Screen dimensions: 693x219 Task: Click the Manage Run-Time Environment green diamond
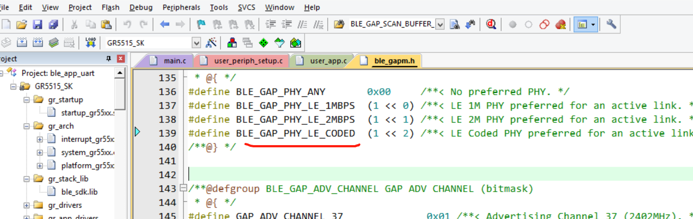coord(263,43)
